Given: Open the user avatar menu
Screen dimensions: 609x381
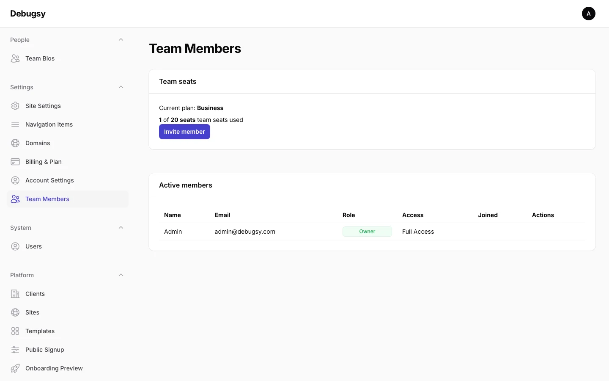Looking at the screenshot, I should coord(589,14).
